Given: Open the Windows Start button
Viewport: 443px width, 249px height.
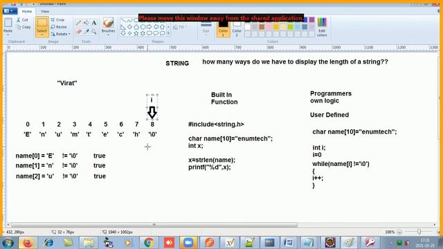Looking at the screenshot, I should 8,243.
